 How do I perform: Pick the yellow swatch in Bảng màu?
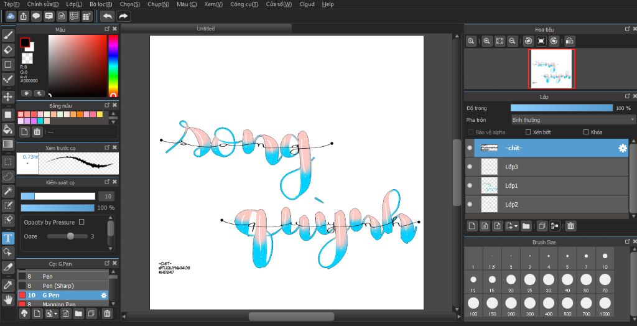(100, 114)
